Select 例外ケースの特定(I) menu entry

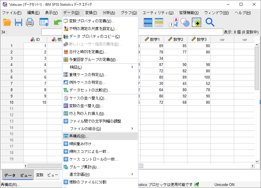pyautogui.click(x=100, y=82)
